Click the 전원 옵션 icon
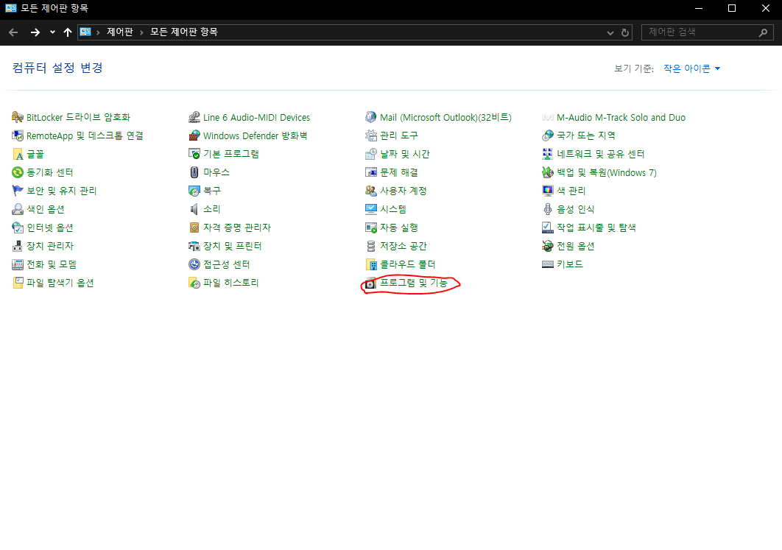Screen dimensions: 782x550 tap(548, 246)
